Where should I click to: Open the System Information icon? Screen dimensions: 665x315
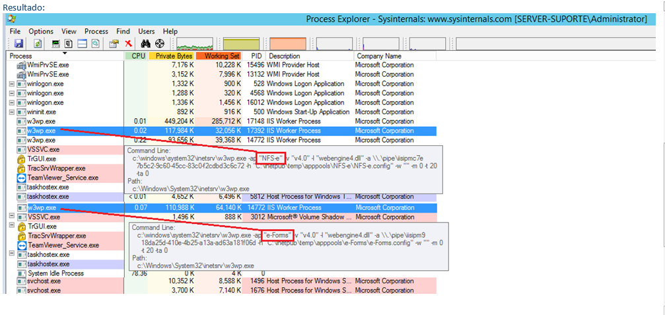56,44
